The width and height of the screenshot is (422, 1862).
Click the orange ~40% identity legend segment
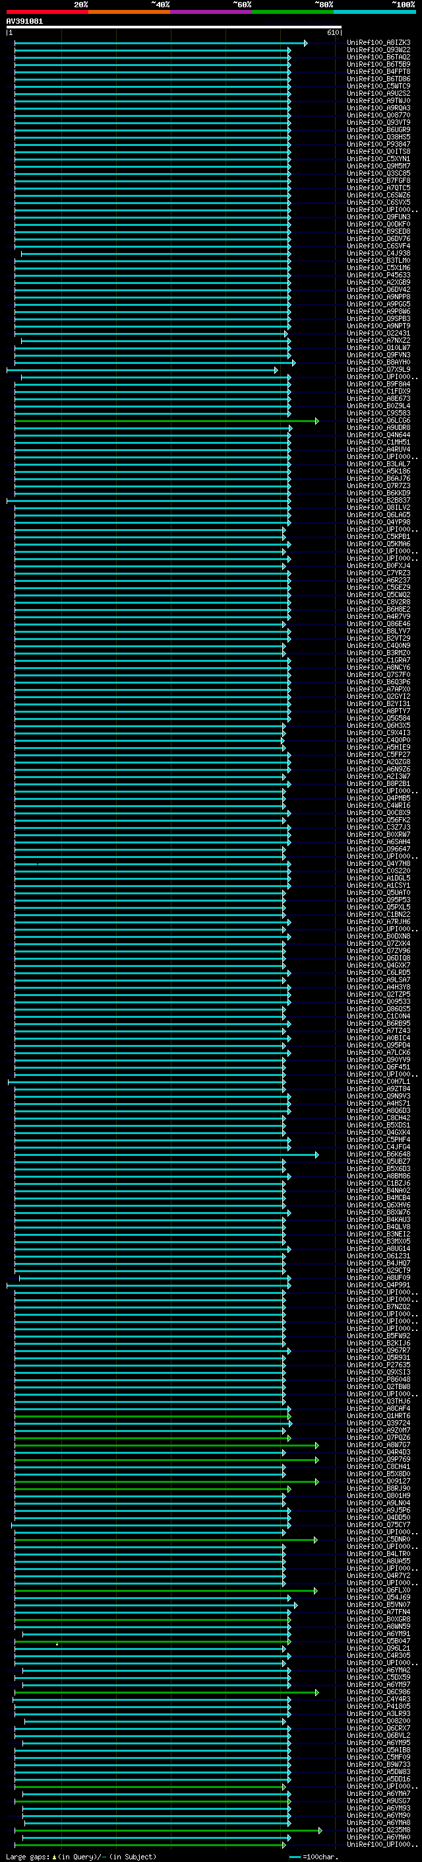tap(129, 12)
